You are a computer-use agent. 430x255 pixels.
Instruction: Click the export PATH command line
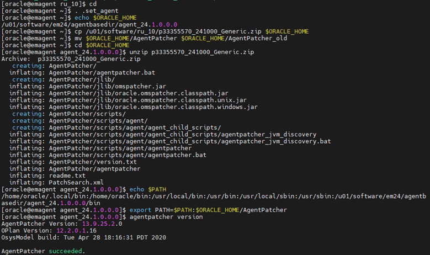pos(144,210)
